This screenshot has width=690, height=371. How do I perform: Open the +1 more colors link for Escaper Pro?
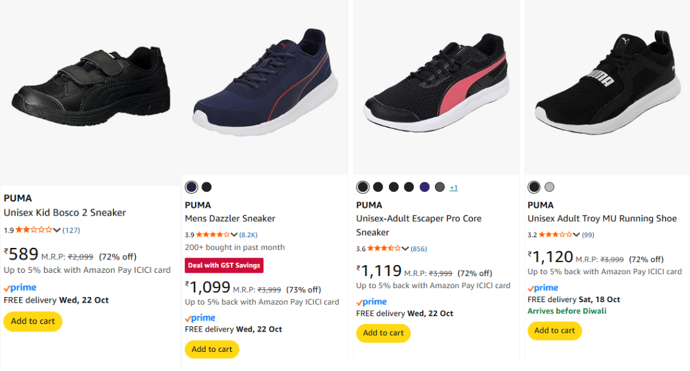point(454,187)
